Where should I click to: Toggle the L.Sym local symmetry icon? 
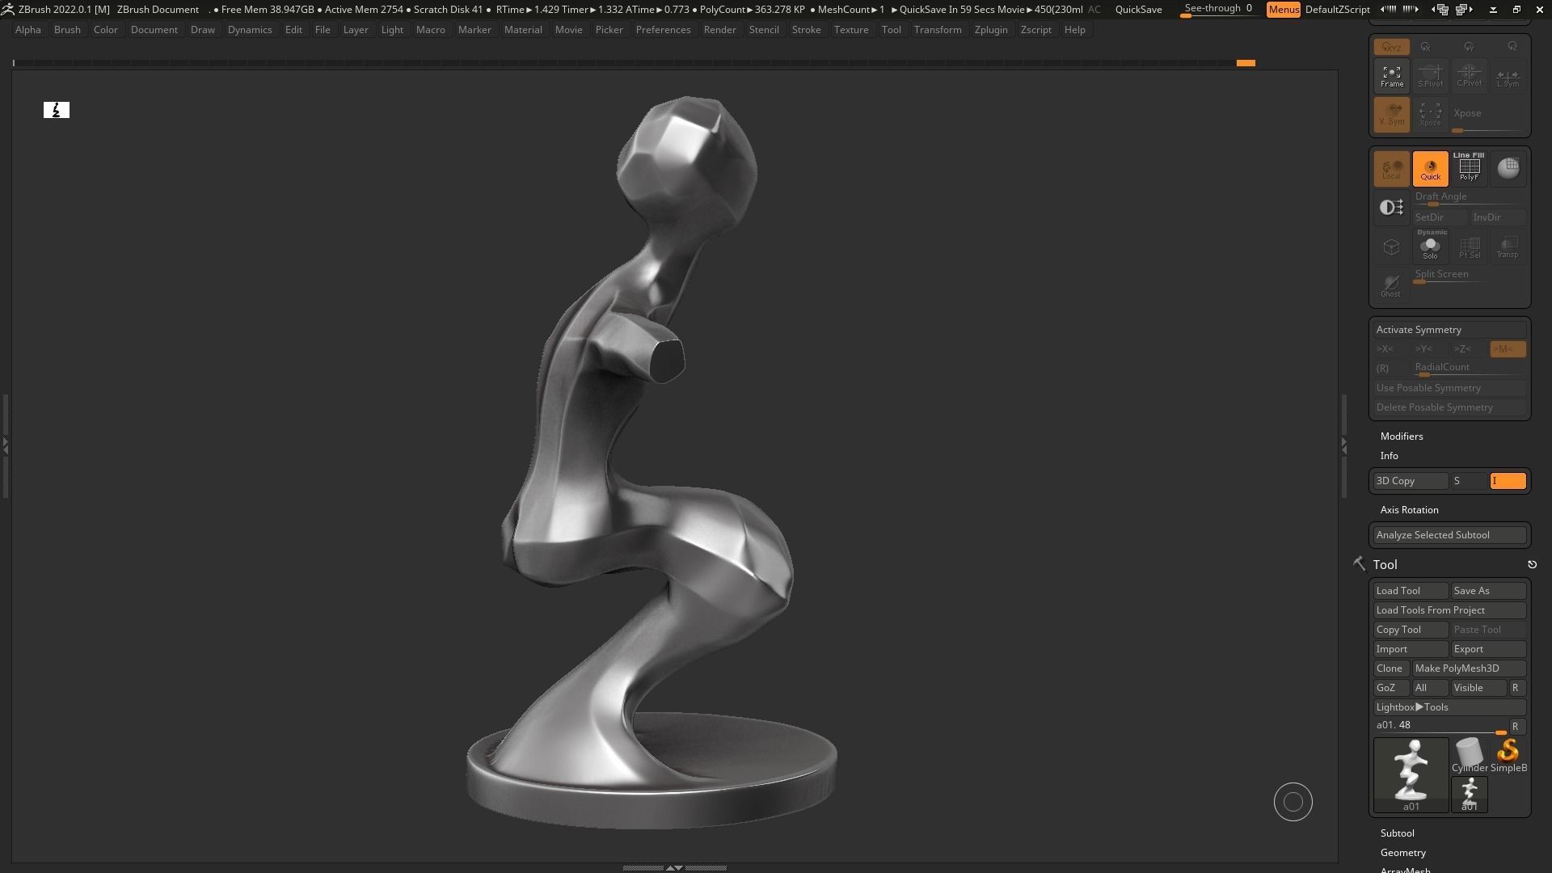tap(1508, 76)
